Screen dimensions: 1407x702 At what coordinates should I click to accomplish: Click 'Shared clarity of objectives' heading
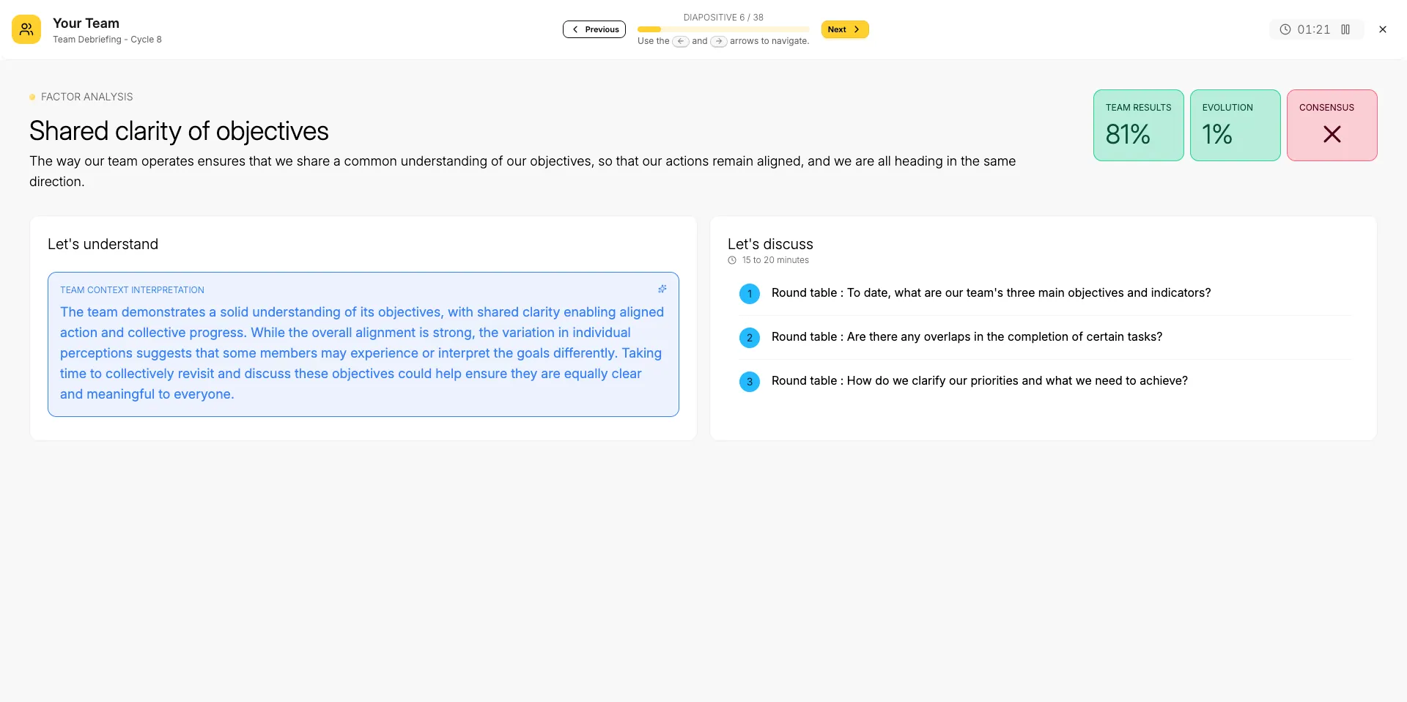(179, 131)
